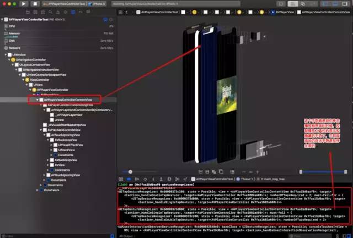This screenshot has width=353, height=238.
Task: Click the Run (play) button
Action: (x=23, y=4)
